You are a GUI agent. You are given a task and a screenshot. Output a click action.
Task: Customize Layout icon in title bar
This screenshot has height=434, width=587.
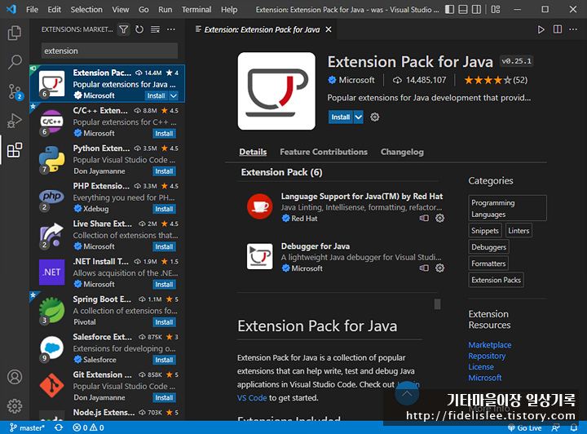(496, 9)
